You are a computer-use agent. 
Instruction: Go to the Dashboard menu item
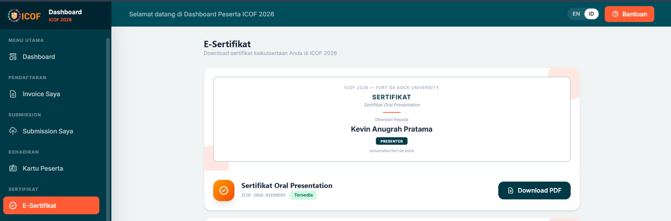(x=39, y=57)
